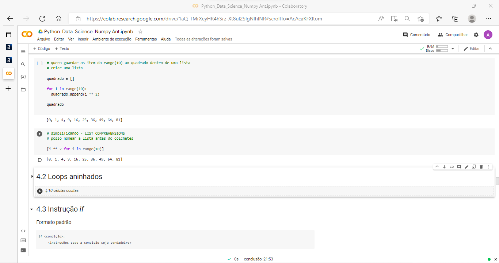Add new tab with plus in sidebar
Screen dimensions: 499x263
[8, 88]
